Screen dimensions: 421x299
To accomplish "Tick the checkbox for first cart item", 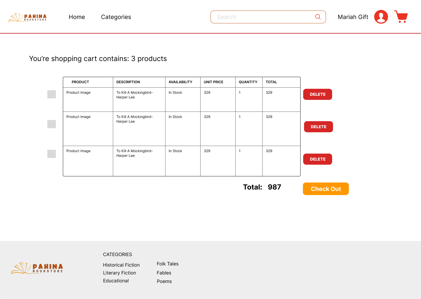I will [x=51, y=94].
